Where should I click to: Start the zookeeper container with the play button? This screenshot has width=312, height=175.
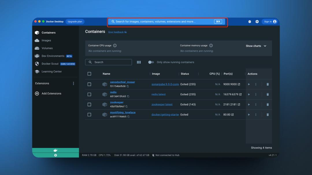click(x=249, y=104)
